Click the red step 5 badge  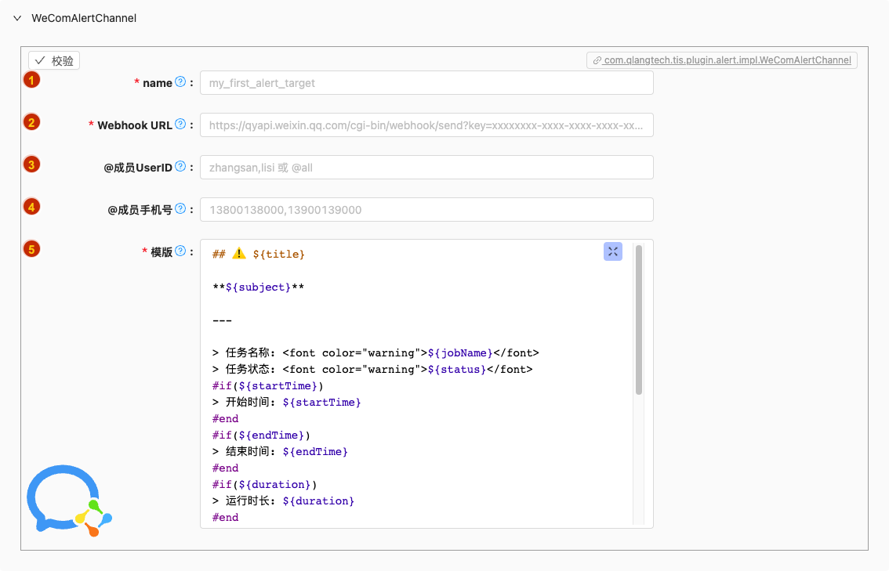click(31, 249)
